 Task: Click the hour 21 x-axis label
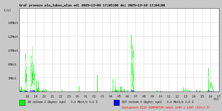click(x=52, y=96)
